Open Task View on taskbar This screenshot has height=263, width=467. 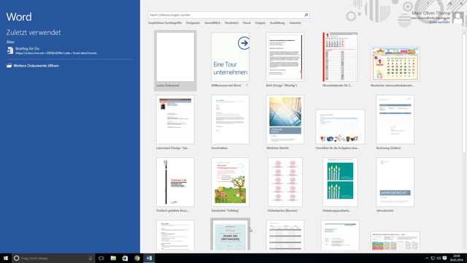click(101, 258)
